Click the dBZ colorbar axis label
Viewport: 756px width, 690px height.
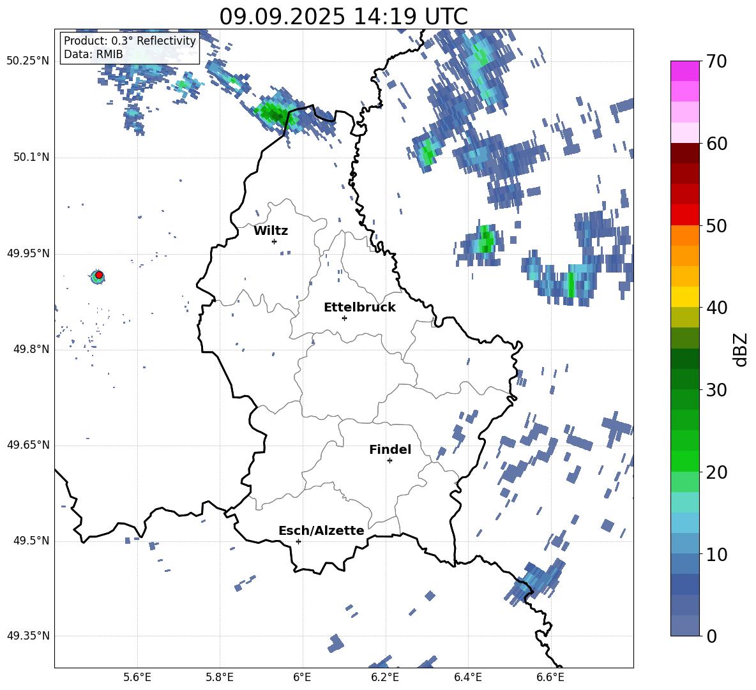pos(740,349)
